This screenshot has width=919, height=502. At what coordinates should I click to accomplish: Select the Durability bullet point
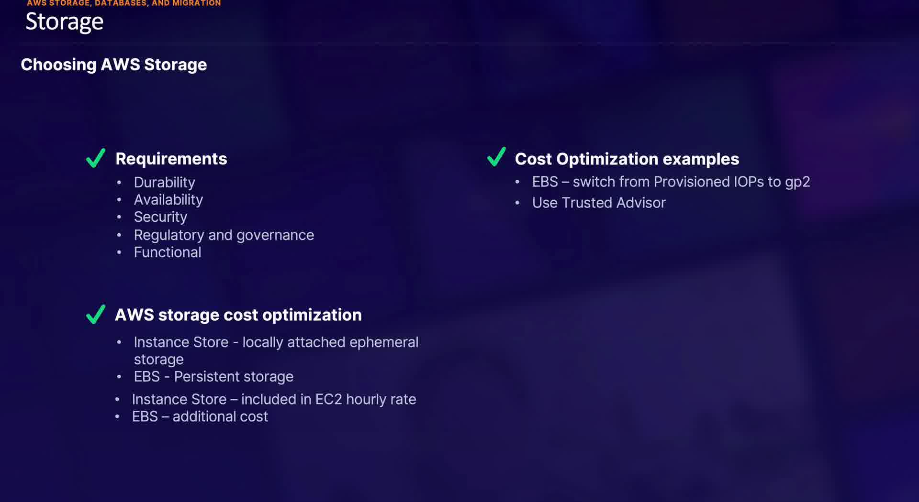[x=164, y=182]
